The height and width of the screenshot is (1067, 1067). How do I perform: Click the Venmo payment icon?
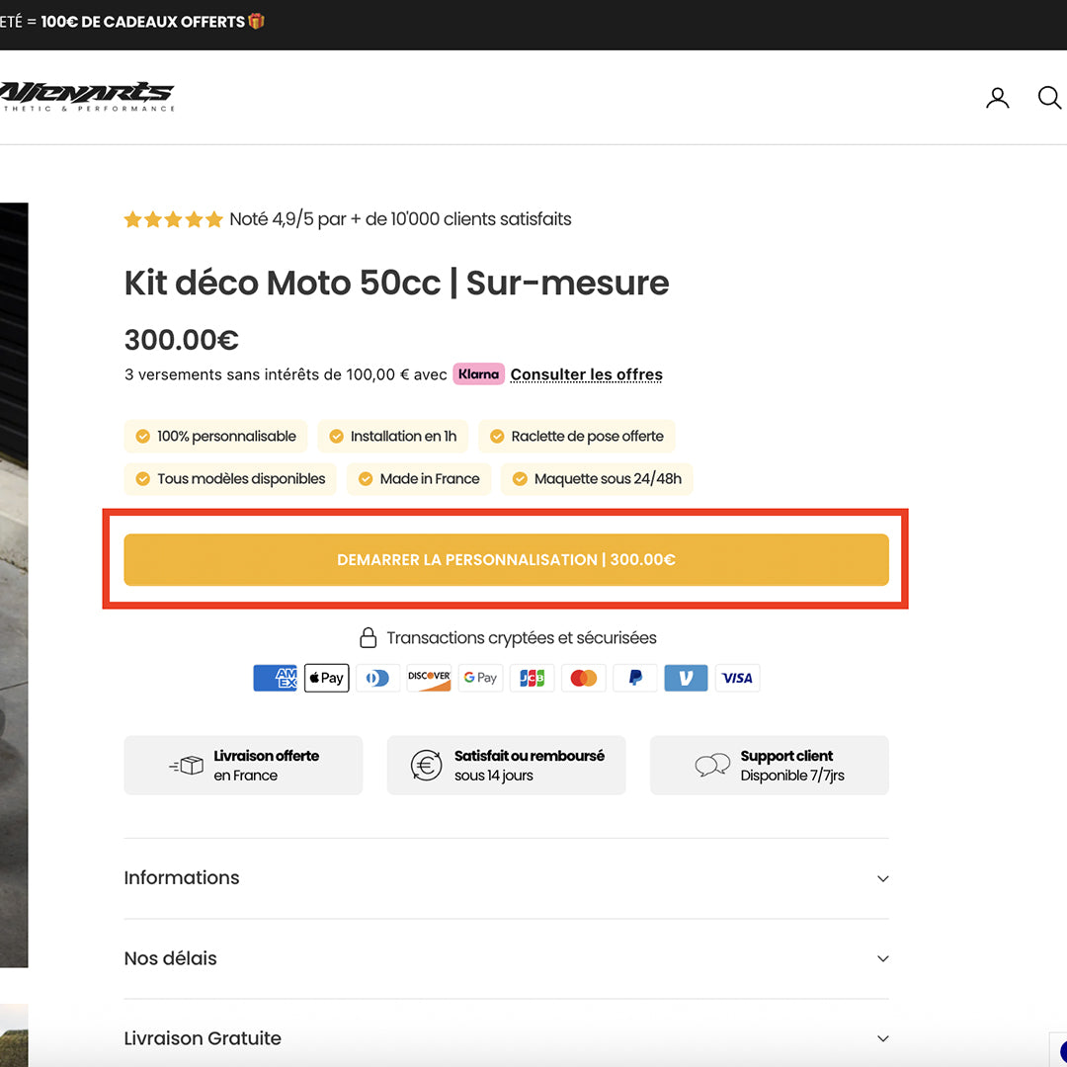[x=686, y=678]
